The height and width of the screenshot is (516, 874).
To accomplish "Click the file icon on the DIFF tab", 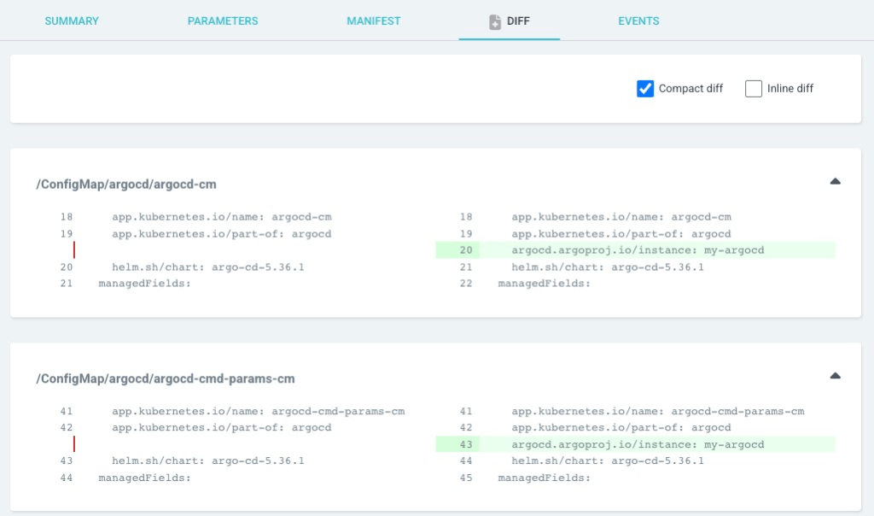I will [x=495, y=21].
